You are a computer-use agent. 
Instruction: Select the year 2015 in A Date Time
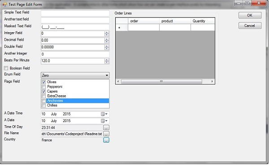coord(66,114)
